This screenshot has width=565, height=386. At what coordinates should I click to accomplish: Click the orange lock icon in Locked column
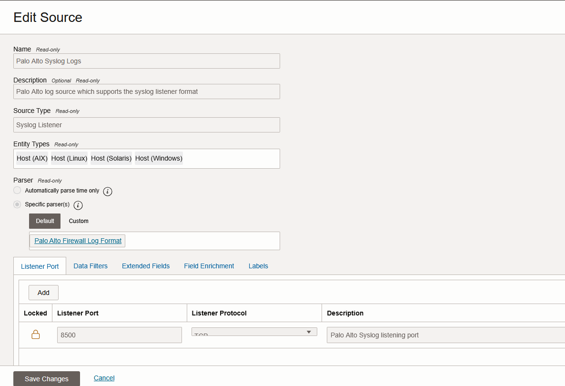pyautogui.click(x=36, y=335)
